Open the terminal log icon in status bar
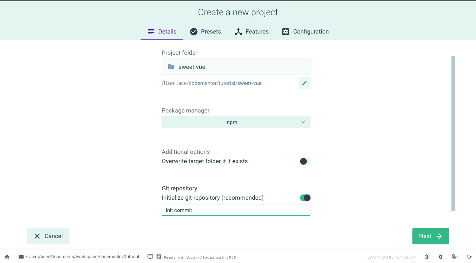The height and width of the screenshot is (263, 476). tap(150, 257)
